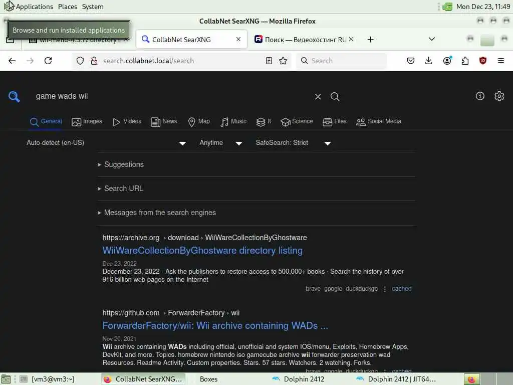The image size is (513, 385).
Task: Open the Anytime time range dropdown
Action: tap(221, 143)
